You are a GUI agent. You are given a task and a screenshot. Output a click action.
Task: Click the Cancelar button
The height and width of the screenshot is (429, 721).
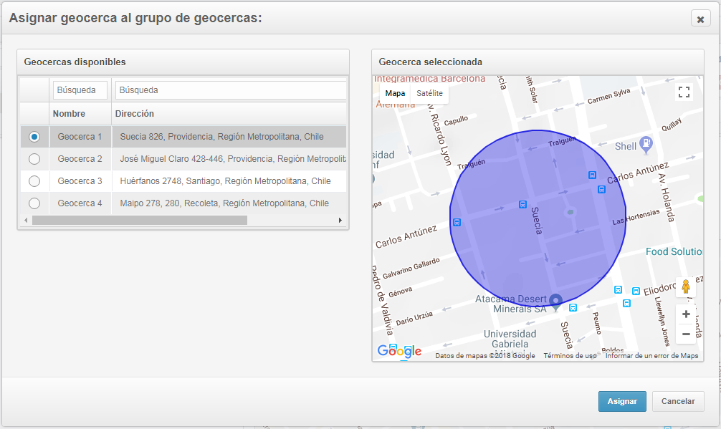tap(678, 401)
